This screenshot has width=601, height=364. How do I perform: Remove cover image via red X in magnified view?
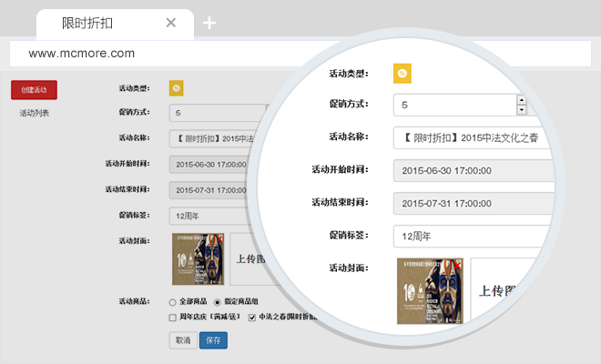pos(457,265)
